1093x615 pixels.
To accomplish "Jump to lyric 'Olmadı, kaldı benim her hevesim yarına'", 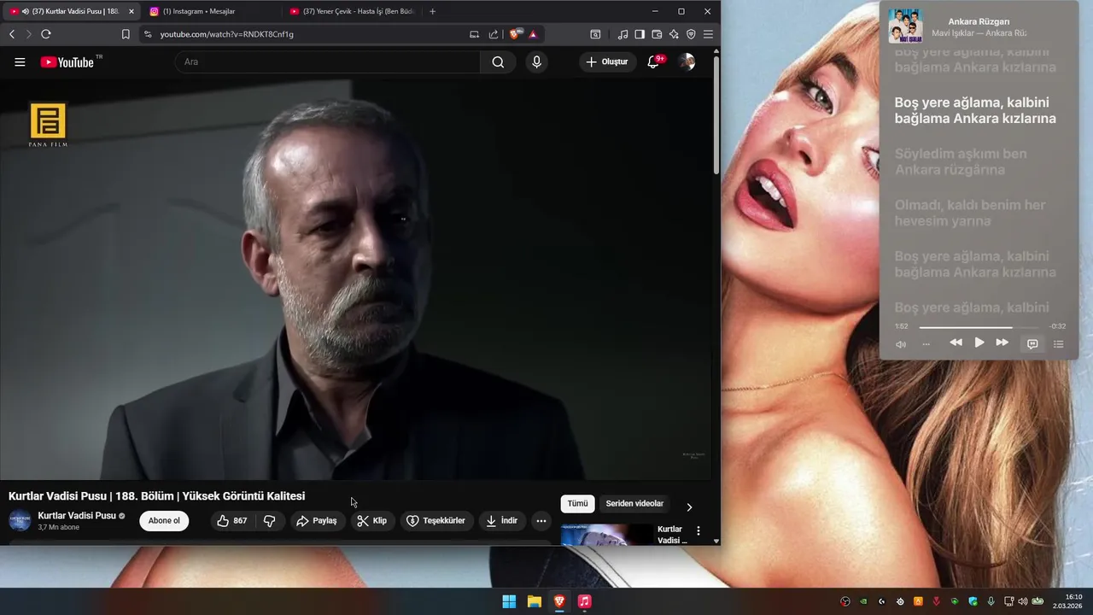I will pyautogui.click(x=970, y=213).
